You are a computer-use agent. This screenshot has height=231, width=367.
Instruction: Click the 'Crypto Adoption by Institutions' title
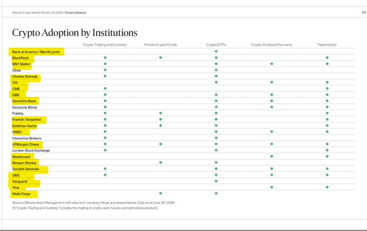[74, 33]
